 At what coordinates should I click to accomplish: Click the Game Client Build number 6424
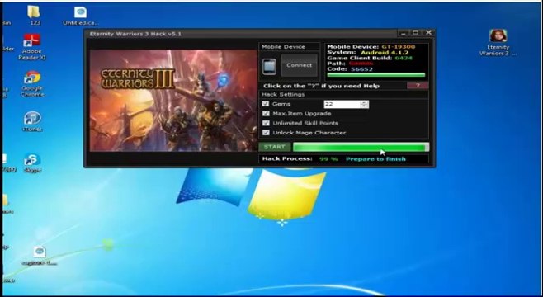tap(404, 58)
